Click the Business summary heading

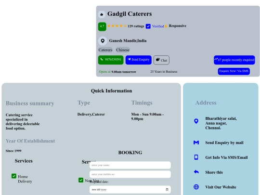coord(30,104)
